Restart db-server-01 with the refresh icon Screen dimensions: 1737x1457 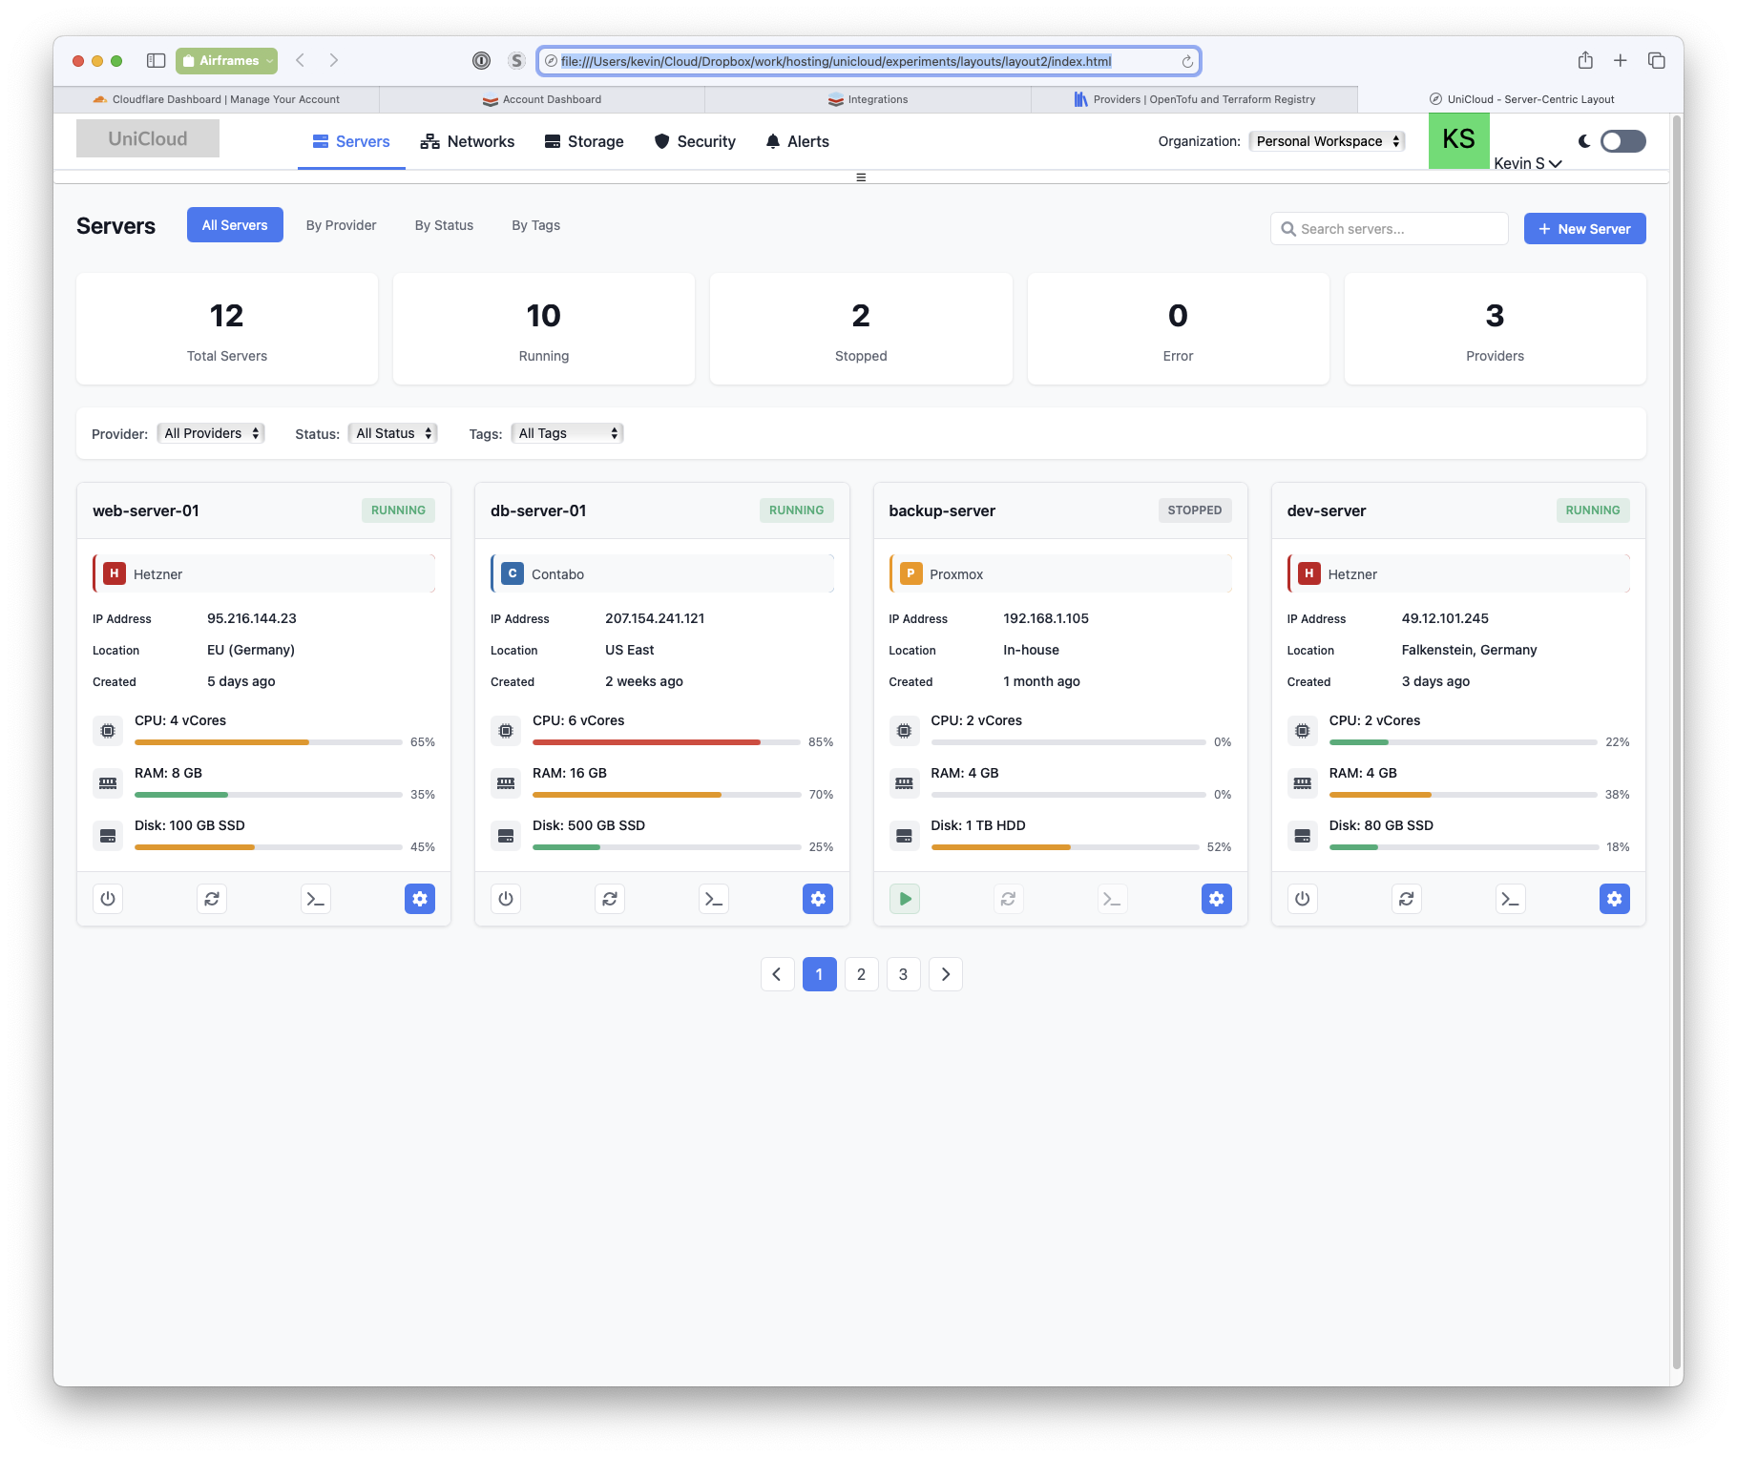(610, 899)
